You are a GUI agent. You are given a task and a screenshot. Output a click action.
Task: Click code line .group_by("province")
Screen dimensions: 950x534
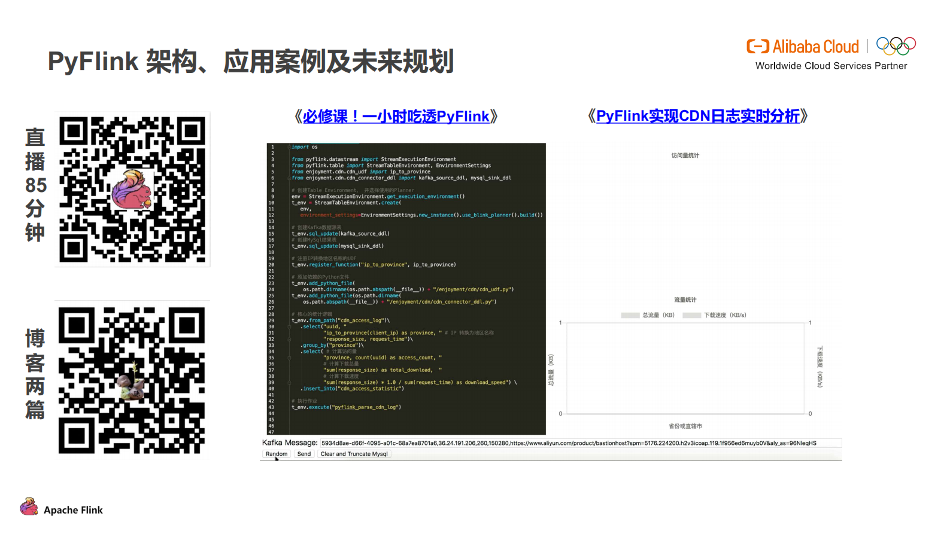pyautogui.click(x=332, y=345)
